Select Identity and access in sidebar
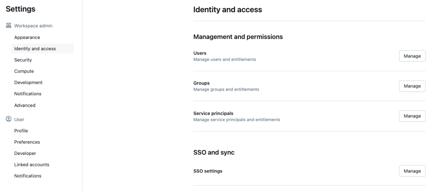433x191 pixels. tap(35, 49)
